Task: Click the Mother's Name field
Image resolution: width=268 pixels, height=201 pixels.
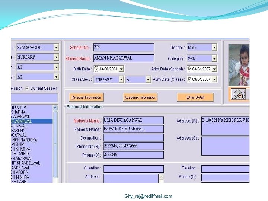Action: click(134, 120)
